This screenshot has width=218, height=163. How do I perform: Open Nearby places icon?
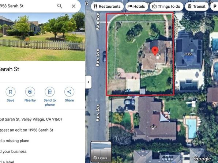click(30, 92)
